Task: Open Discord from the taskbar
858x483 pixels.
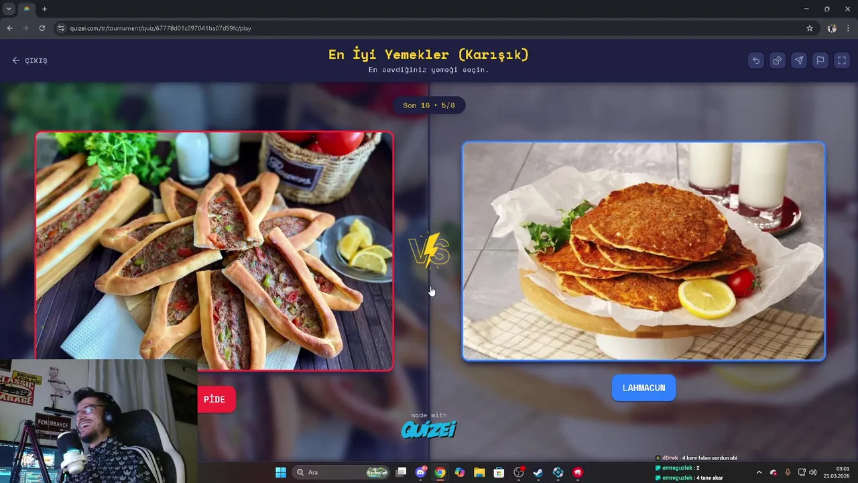Action: (421, 472)
